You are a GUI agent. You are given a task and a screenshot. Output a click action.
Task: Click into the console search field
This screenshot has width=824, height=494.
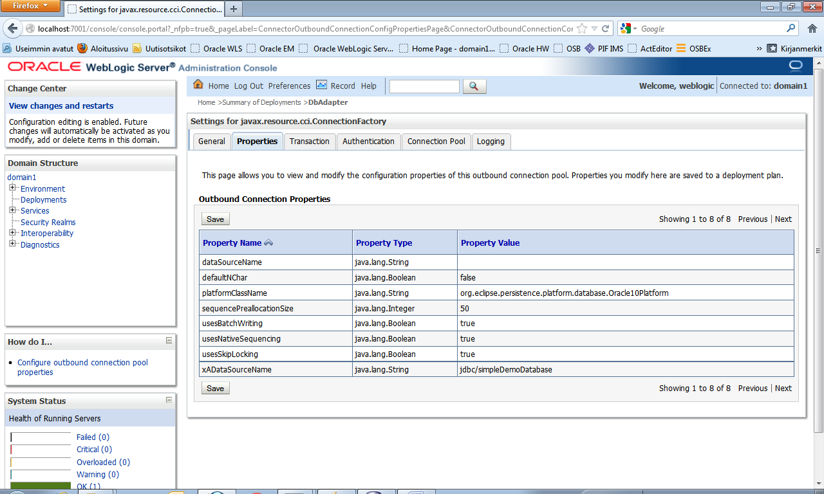pos(424,86)
